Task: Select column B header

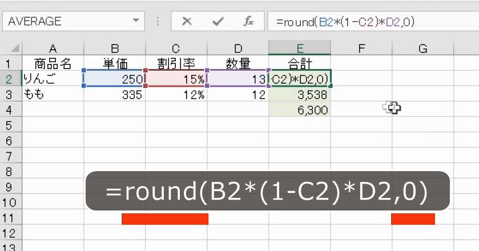Action: (x=115, y=48)
